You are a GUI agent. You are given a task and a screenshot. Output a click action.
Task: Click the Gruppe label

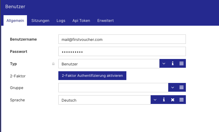(x=17, y=88)
